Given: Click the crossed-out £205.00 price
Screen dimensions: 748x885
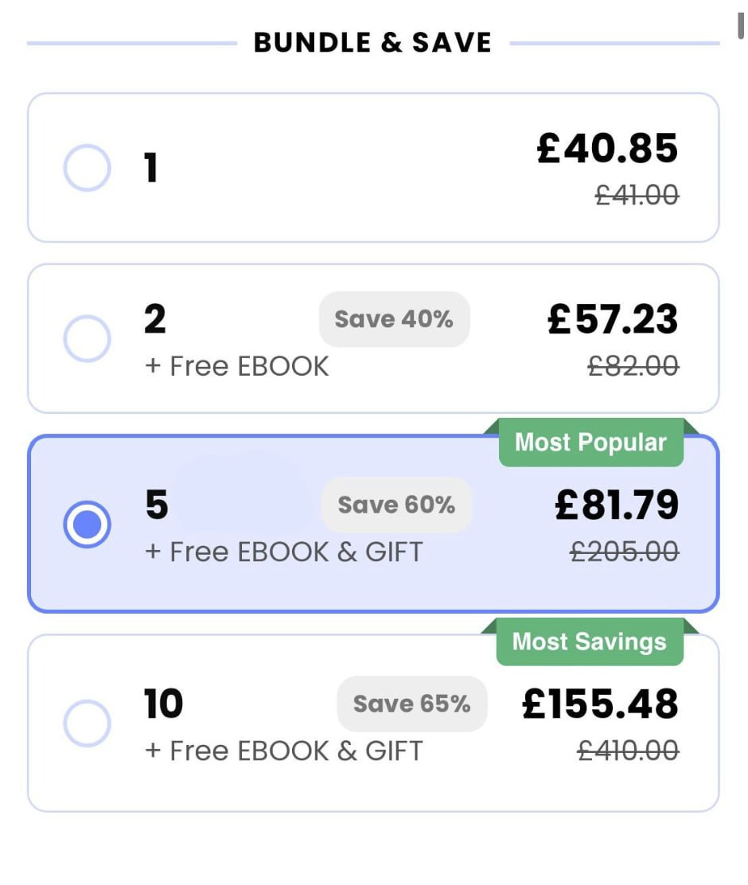Looking at the screenshot, I should (625, 552).
